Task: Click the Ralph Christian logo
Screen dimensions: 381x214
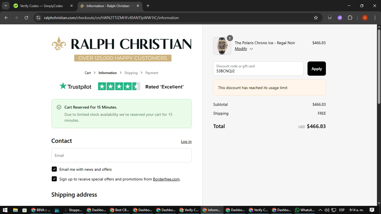Action: pyautogui.click(x=121, y=44)
